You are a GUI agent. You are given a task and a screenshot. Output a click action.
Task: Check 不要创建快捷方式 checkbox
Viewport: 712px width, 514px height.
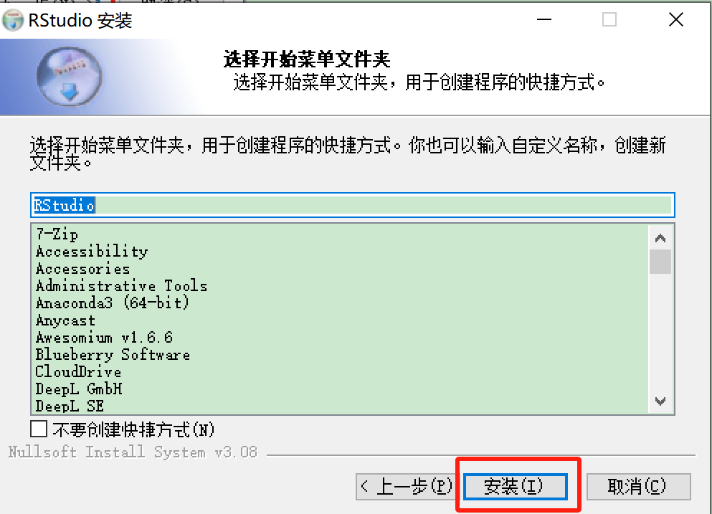click(39, 429)
